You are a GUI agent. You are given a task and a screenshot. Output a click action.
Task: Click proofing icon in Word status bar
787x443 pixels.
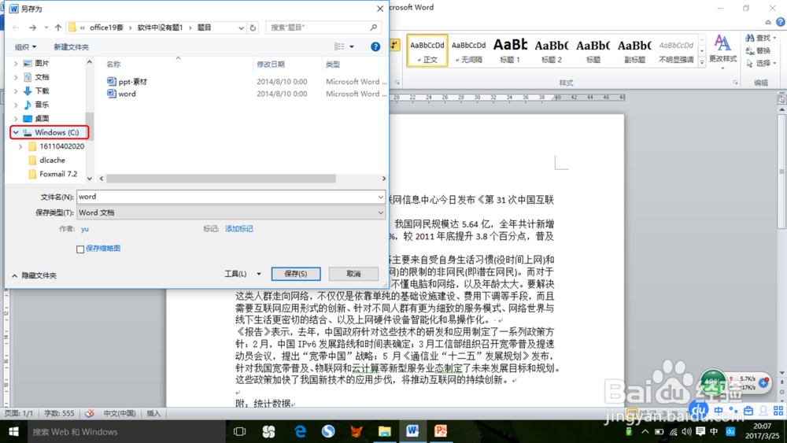[90, 413]
